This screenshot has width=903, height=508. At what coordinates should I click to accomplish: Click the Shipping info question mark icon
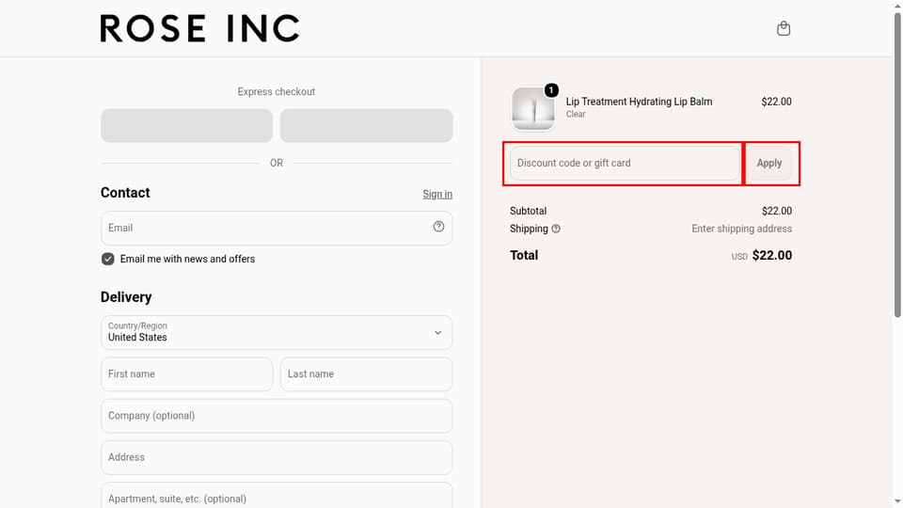(556, 229)
